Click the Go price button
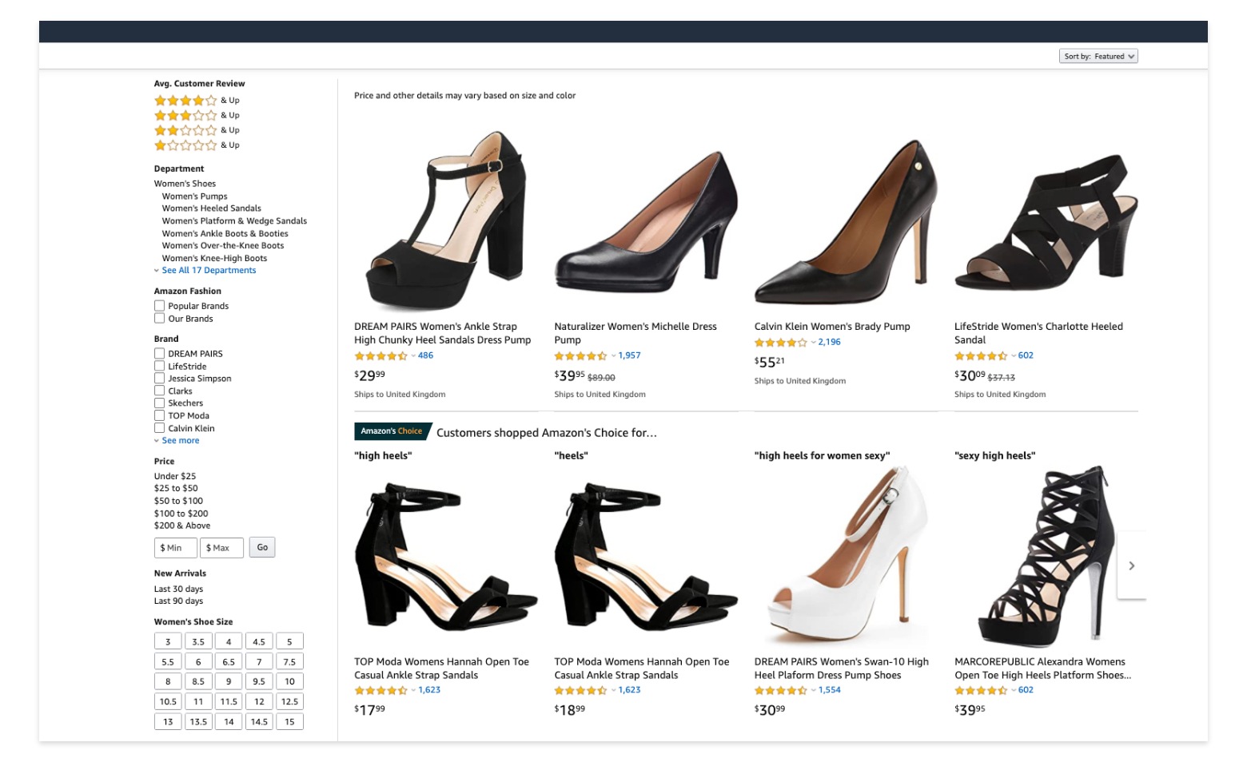 [262, 548]
